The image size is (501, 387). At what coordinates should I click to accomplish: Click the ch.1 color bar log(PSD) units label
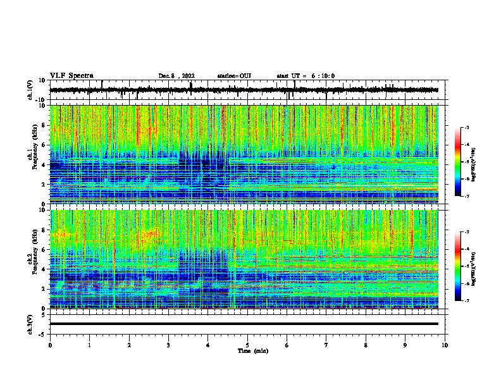point(473,165)
